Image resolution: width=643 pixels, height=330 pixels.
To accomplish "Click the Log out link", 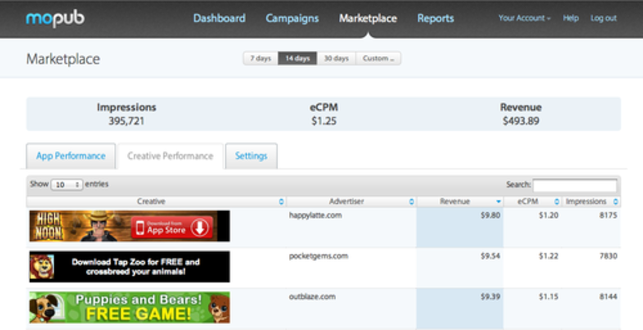I will pyautogui.click(x=603, y=18).
